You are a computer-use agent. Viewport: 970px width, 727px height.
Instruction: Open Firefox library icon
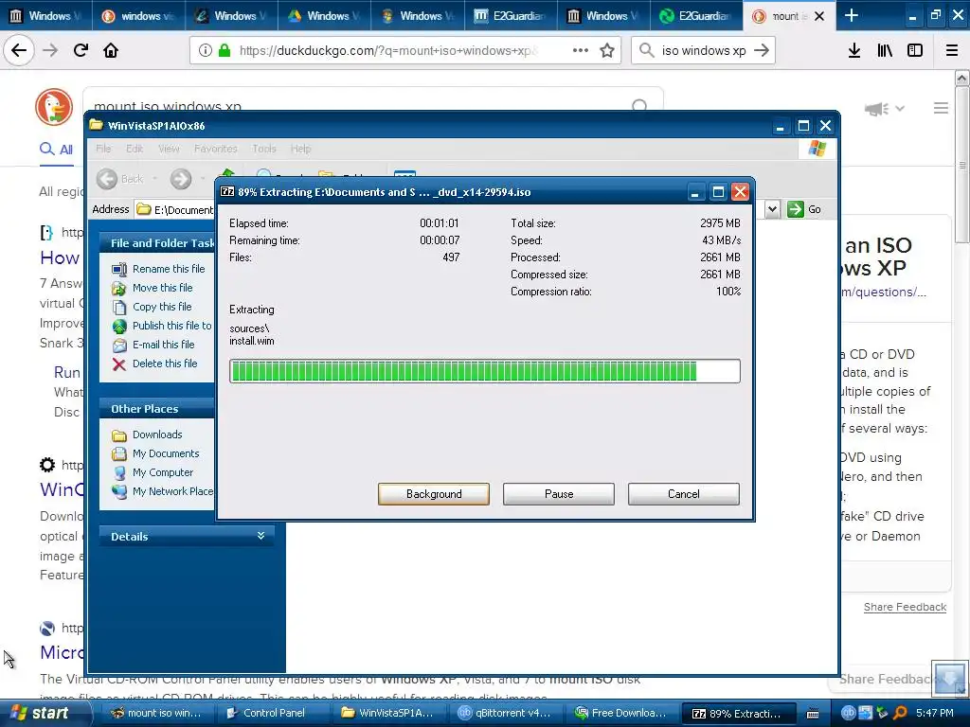tap(885, 51)
